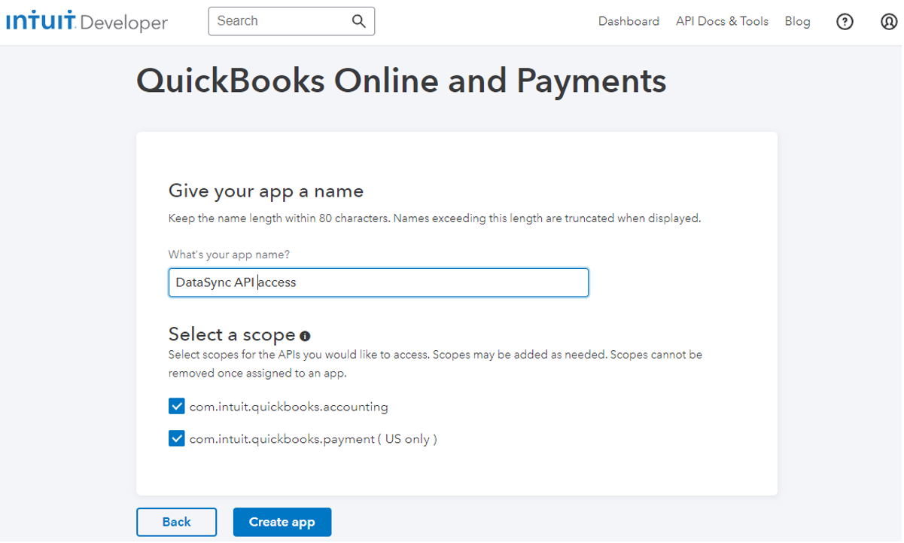Disable the com.intuit.quickbooks.payment ( US only ) scope
Image resolution: width=904 pixels, height=543 pixels.
176,438
